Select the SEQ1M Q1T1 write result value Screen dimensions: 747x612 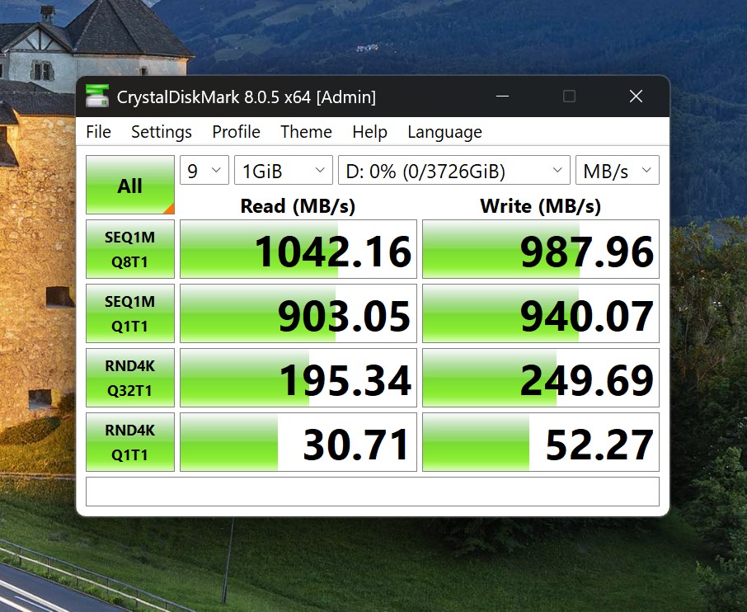(x=540, y=313)
